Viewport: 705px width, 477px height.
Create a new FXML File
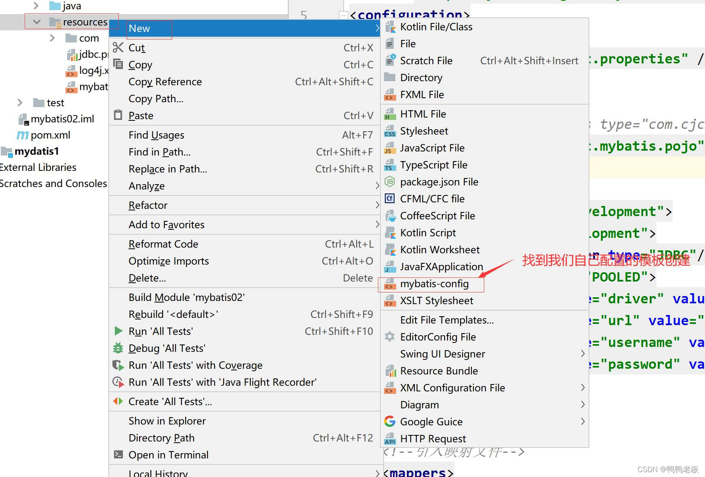pos(422,94)
